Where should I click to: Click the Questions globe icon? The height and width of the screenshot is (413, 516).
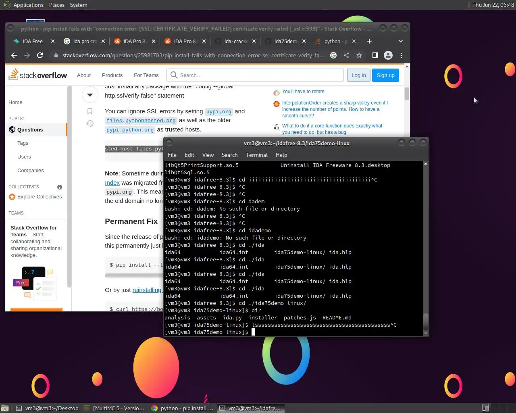coord(12,129)
